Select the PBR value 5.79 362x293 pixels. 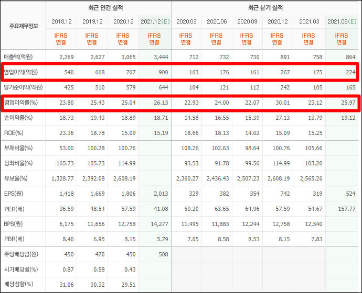coord(163,240)
